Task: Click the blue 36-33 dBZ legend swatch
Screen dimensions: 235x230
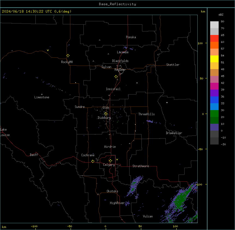Action: pyautogui.click(x=214, y=100)
